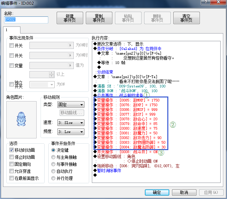This screenshot has width=227, height=199.
Task: Select the 演奏 BGM '战斗BGM' command line
Action: coord(127,91)
